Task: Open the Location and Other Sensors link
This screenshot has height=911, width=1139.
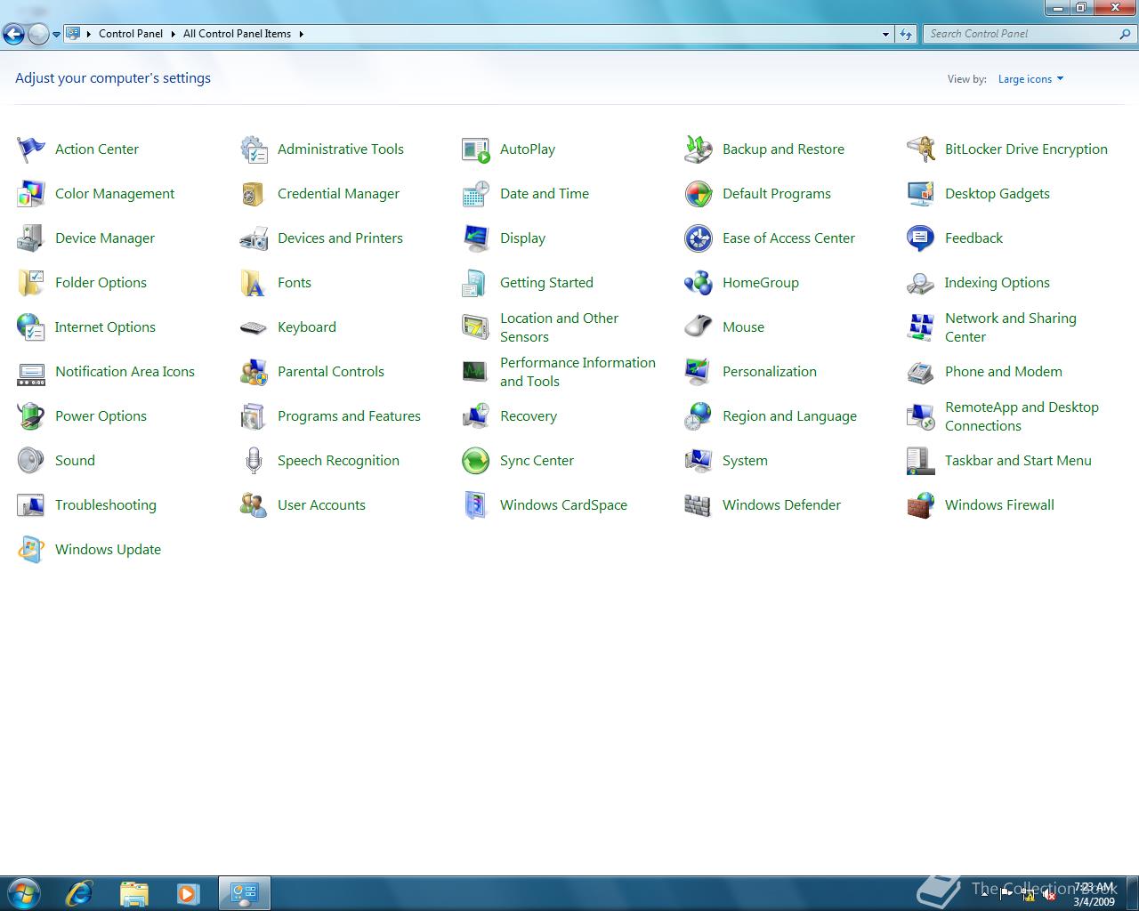Action: coord(559,327)
